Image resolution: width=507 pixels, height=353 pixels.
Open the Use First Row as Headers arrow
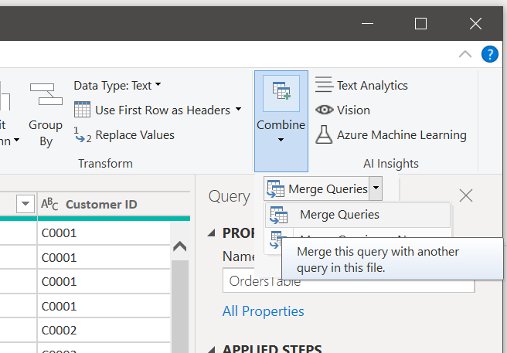point(238,110)
